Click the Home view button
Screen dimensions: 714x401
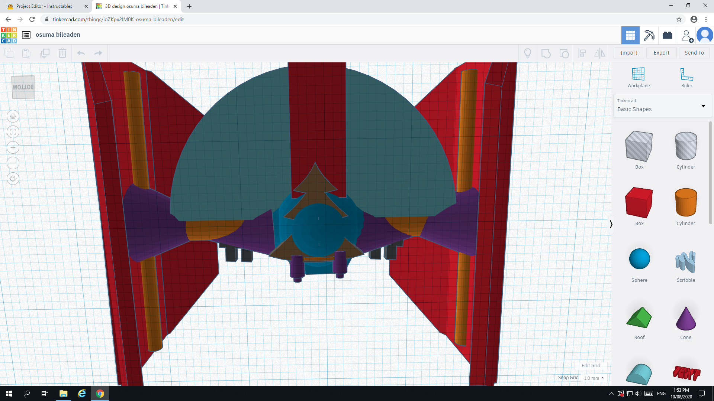click(13, 117)
